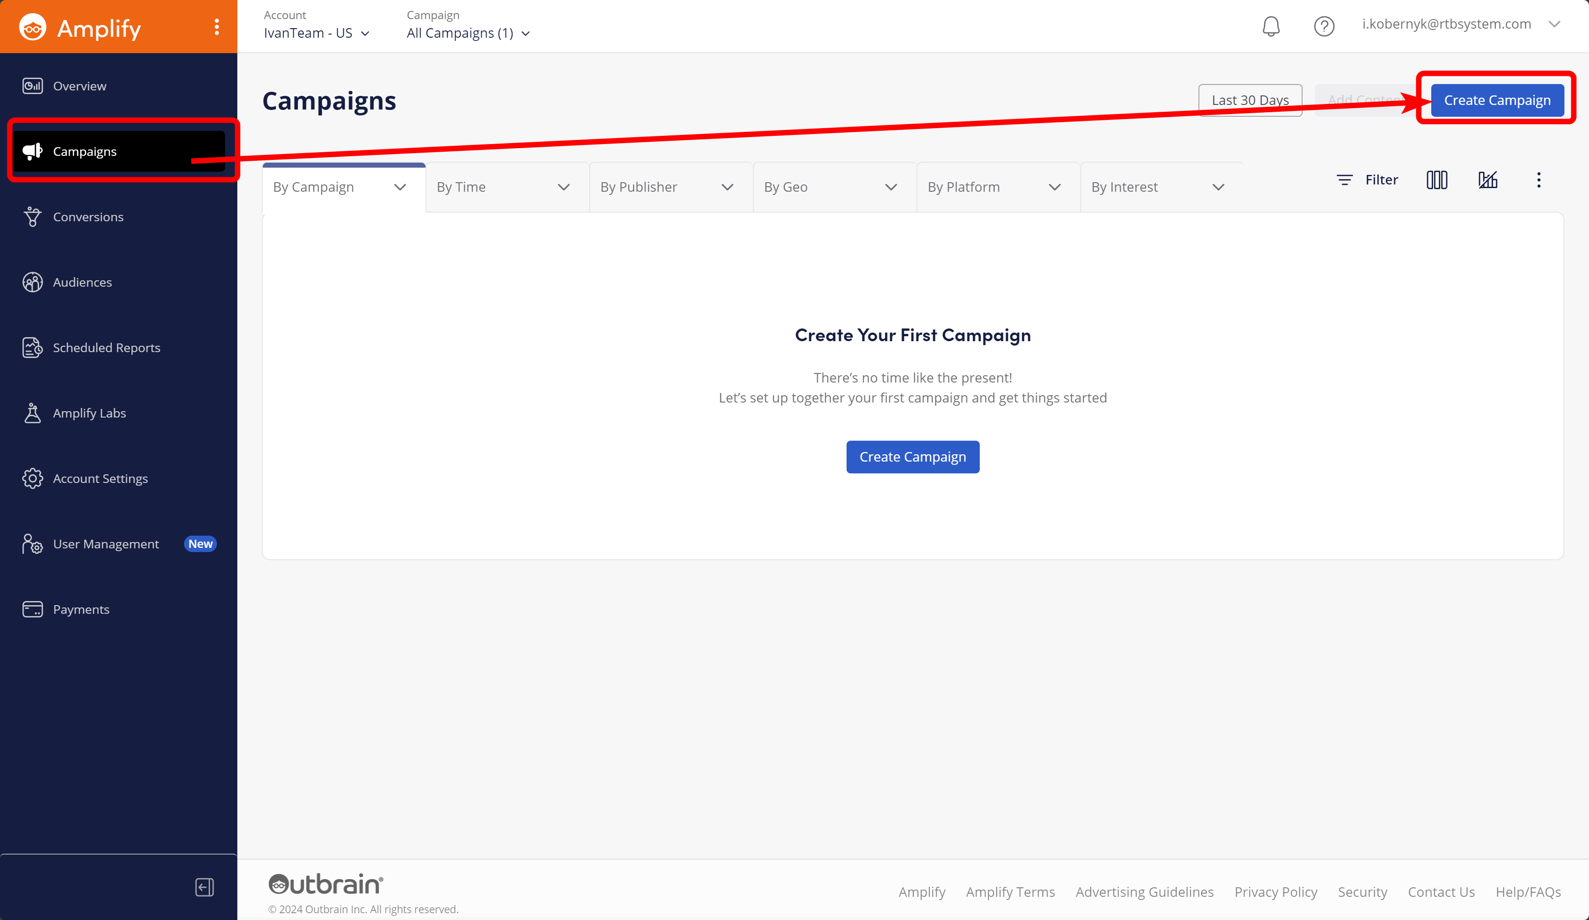
Task: Click the New badge on User Management
Action: [201, 544]
